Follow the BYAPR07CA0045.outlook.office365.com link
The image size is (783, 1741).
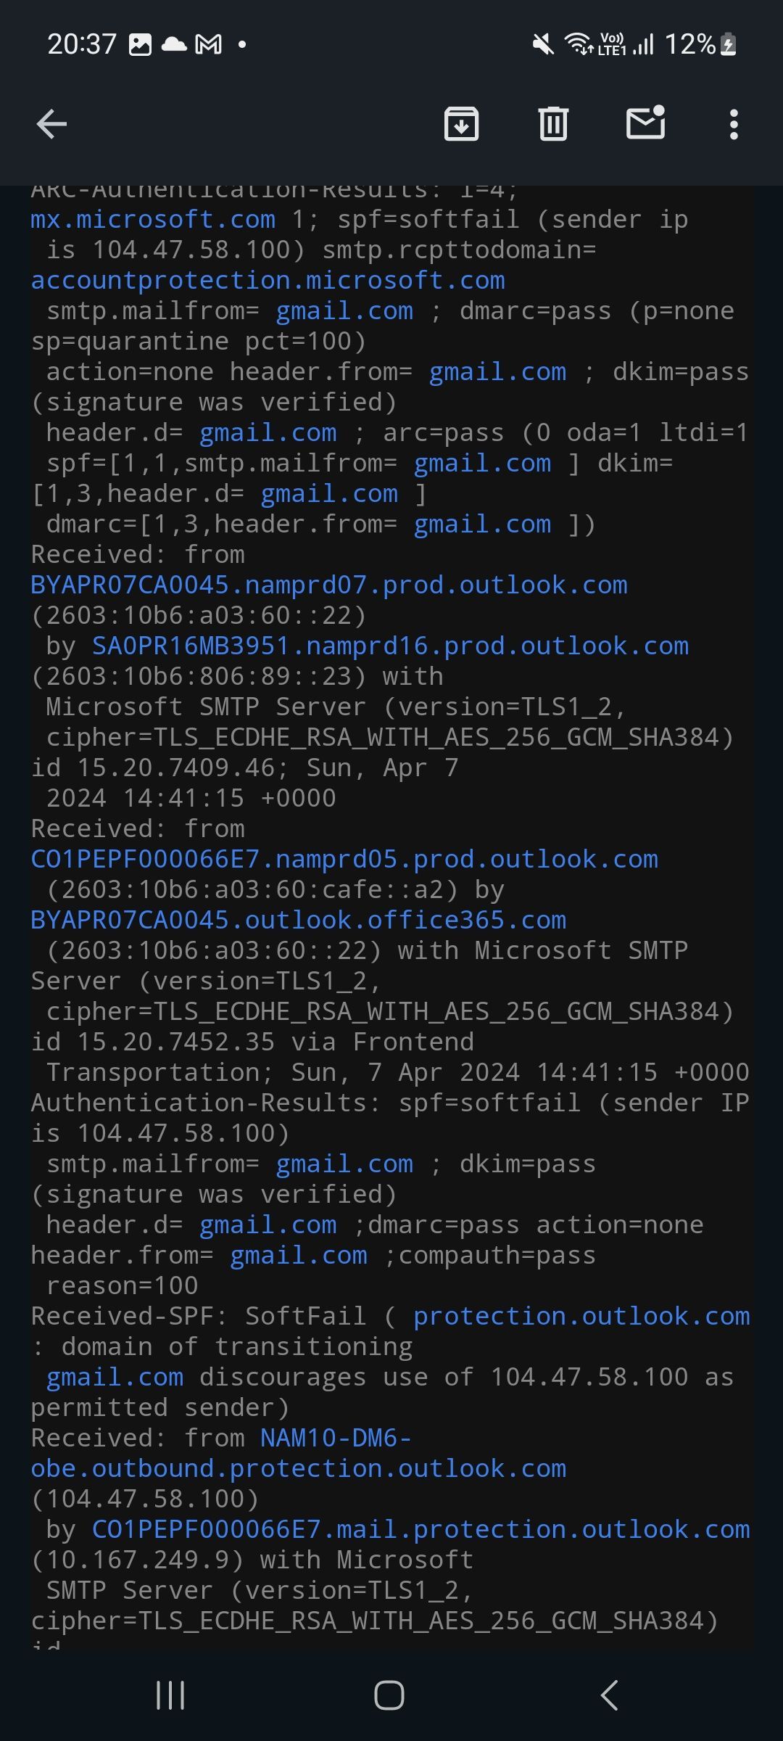pyautogui.click(x=297, y=919)
